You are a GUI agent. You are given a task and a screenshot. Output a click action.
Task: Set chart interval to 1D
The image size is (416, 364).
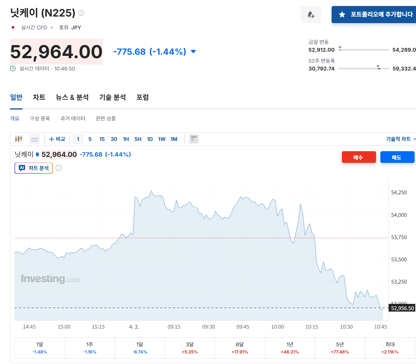(150, 139)
